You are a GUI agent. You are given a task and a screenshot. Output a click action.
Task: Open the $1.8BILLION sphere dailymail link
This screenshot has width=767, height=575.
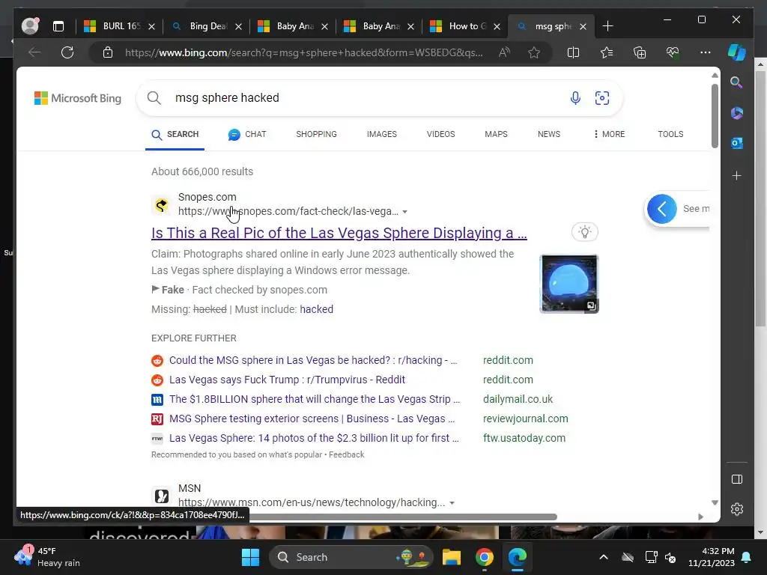click(315, 400)
